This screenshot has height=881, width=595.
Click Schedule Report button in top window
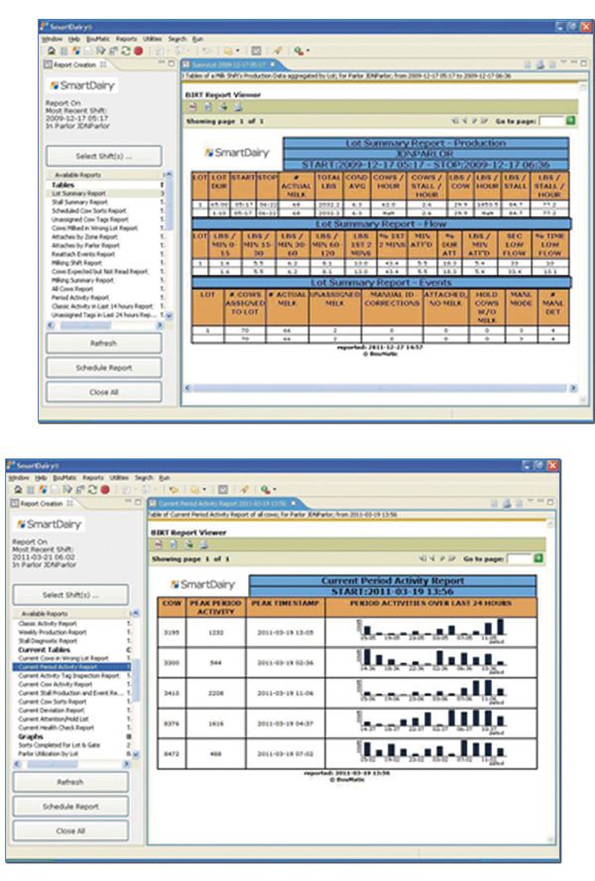(104, 368)
